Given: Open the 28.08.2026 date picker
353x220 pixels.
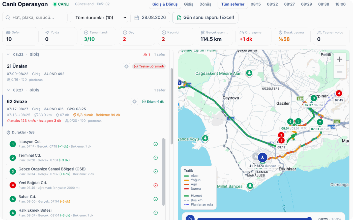Looking at the screenshot, I should click(x=150, y=18).
